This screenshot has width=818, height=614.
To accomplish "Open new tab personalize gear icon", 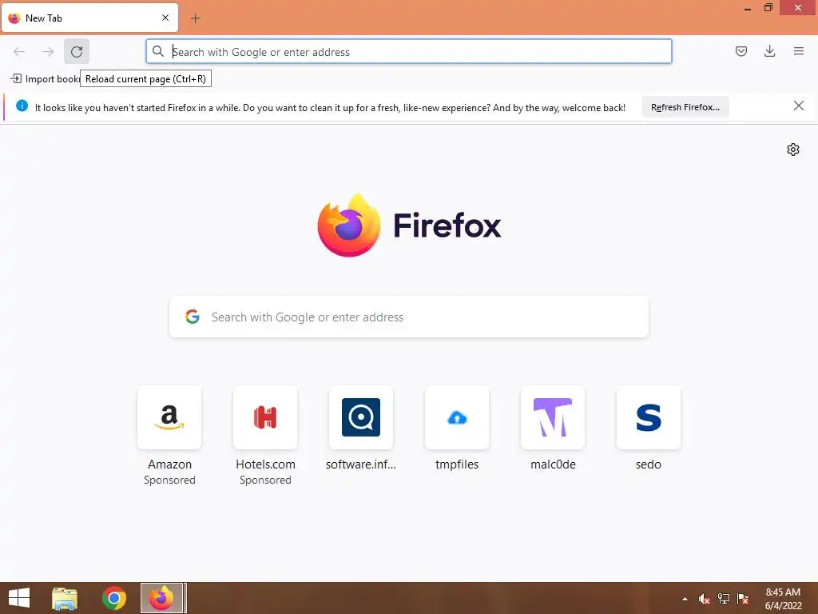I will click(793, 150).
